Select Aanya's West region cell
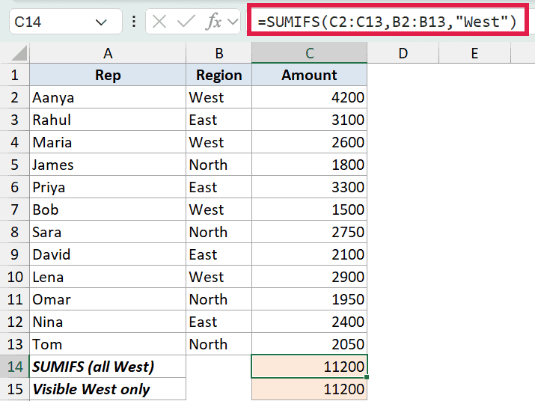535x401 pixels. [x=218, y=97]
